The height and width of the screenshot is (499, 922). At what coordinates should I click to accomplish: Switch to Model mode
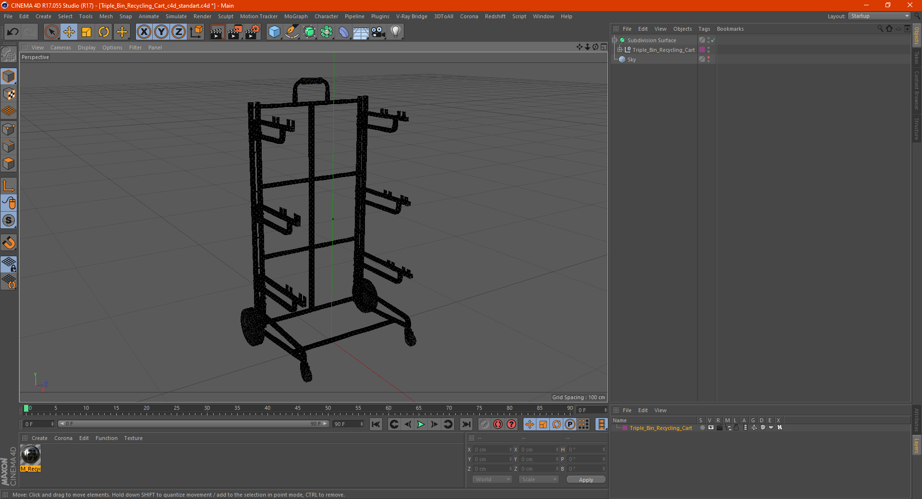pyautogui.click(x=9, y=77)
